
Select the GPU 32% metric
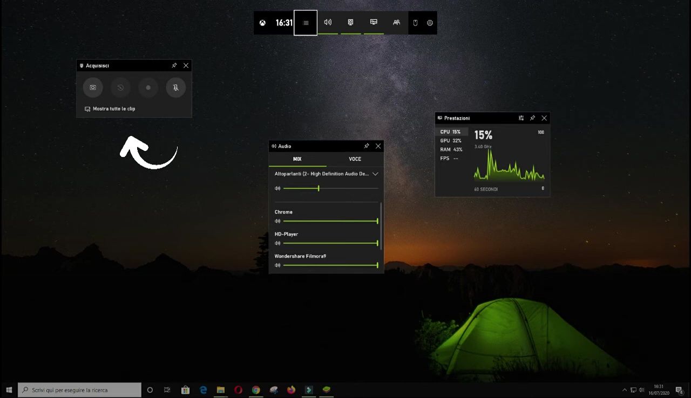pyautogui.click(x=452, y=141)
